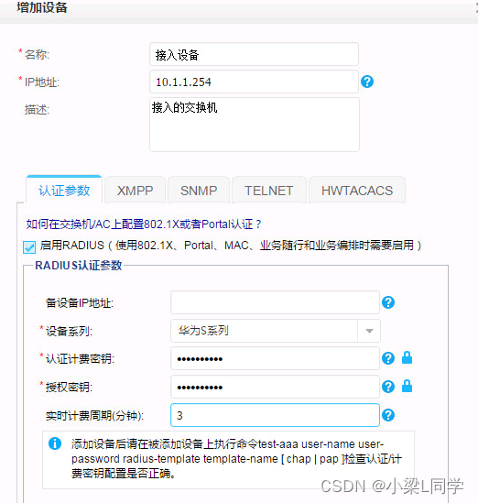
Task: Click help icon beside 备设备IP地址 field
Action: tap(388, 302)
